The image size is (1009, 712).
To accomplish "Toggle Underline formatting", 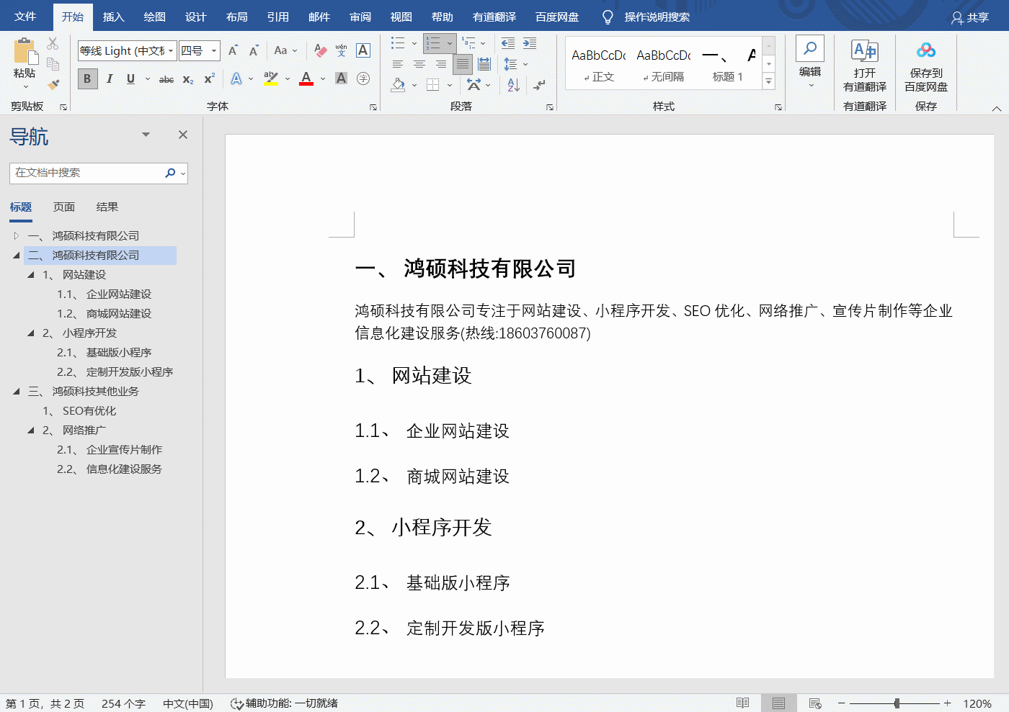I will [130, 78].
